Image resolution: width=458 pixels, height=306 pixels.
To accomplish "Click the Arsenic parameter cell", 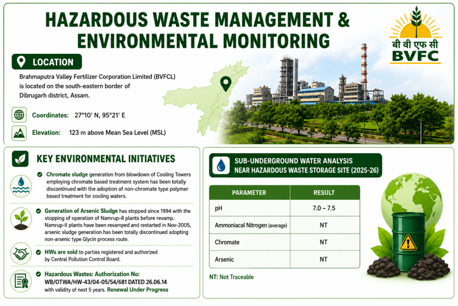I will click(250, 259).
